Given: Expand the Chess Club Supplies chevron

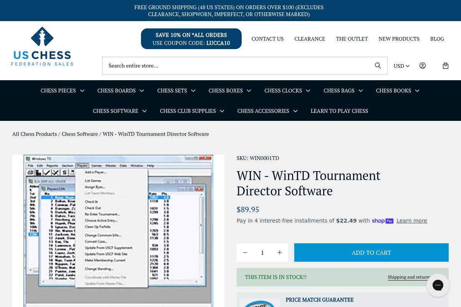Looking at the screenshot, I should tap(222, 111).
